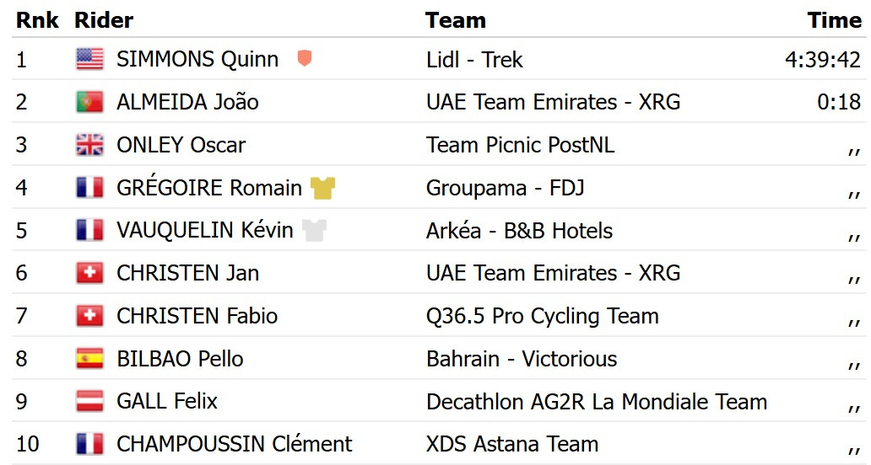
Task: Click the USA flag beside Simmons
Action: [x=89, y=59]
